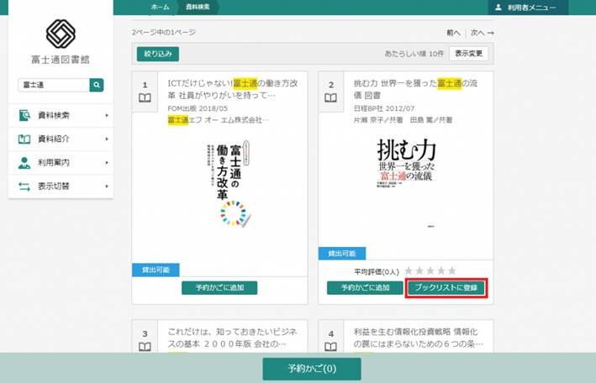Screen dimensions: 596x383
Task: Click the 2ページ中の1ページ text
Action: click(164, 32)
